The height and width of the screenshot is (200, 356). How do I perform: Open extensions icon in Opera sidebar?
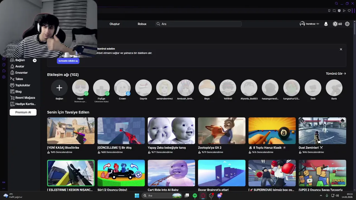pos(4,71)
